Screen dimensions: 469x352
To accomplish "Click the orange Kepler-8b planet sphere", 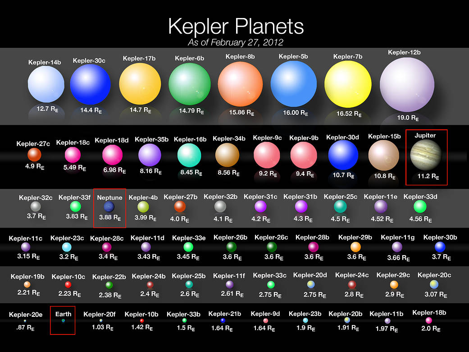I will pyautogui.click(x=240, y=84).
